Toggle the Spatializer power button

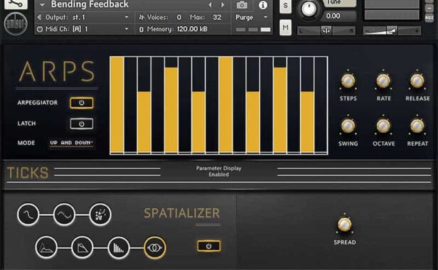pyautogui.click(x=208, y=246)
